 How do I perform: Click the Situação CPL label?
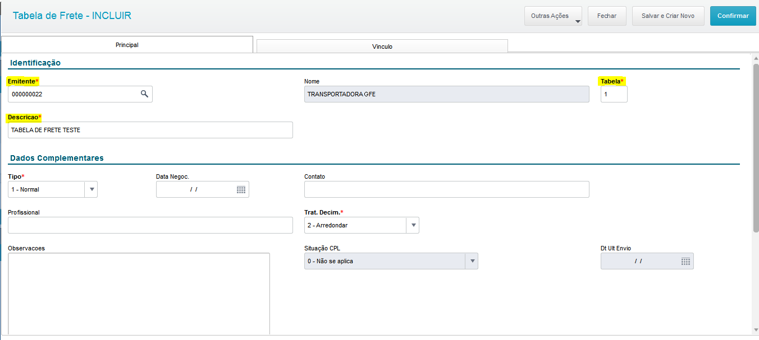(x=322, y=248)
